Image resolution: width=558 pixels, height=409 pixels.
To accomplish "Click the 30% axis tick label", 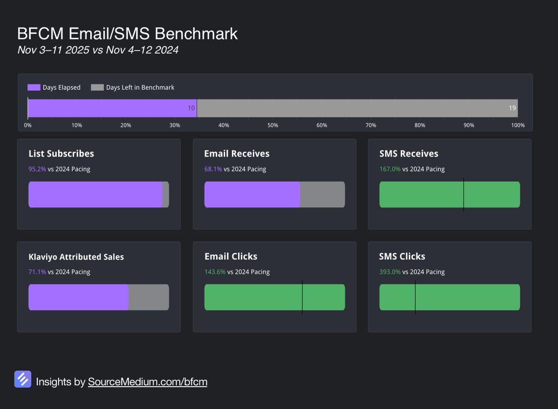I will [175, 125].
